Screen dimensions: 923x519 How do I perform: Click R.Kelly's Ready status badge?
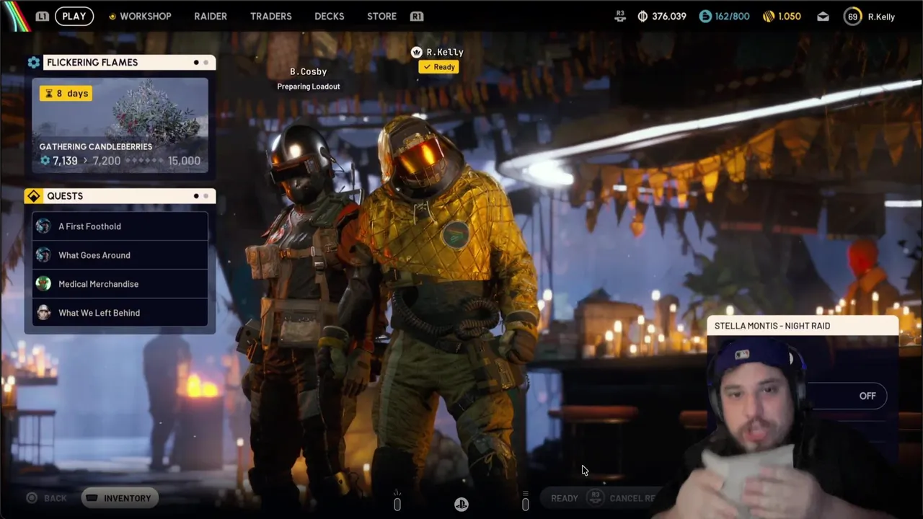(x=438, y=67)
